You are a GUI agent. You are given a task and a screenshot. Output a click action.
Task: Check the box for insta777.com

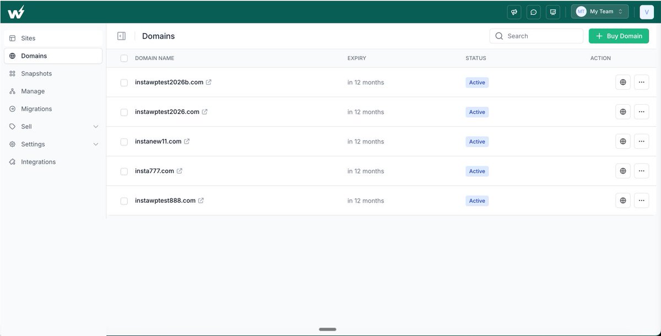pos(124,171)
